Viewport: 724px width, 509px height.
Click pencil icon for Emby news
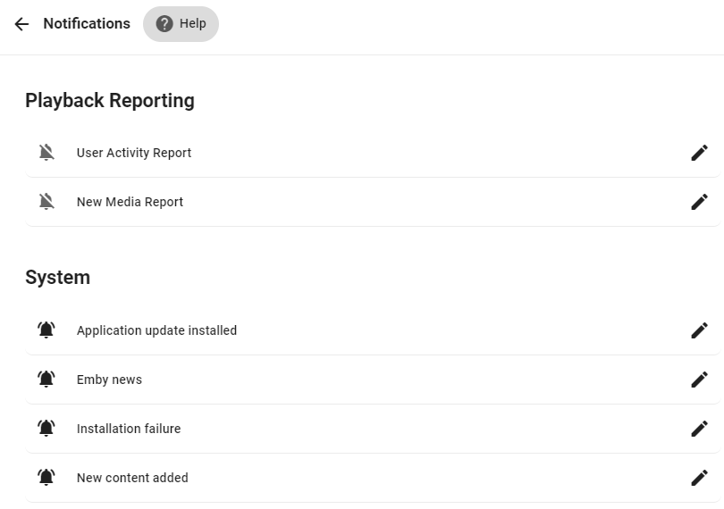(x=699, y=380)
